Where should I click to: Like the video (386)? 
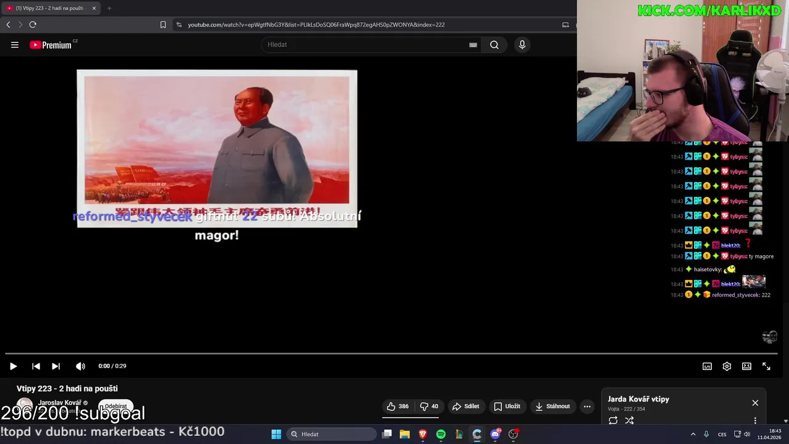click(x=398, y=406)
